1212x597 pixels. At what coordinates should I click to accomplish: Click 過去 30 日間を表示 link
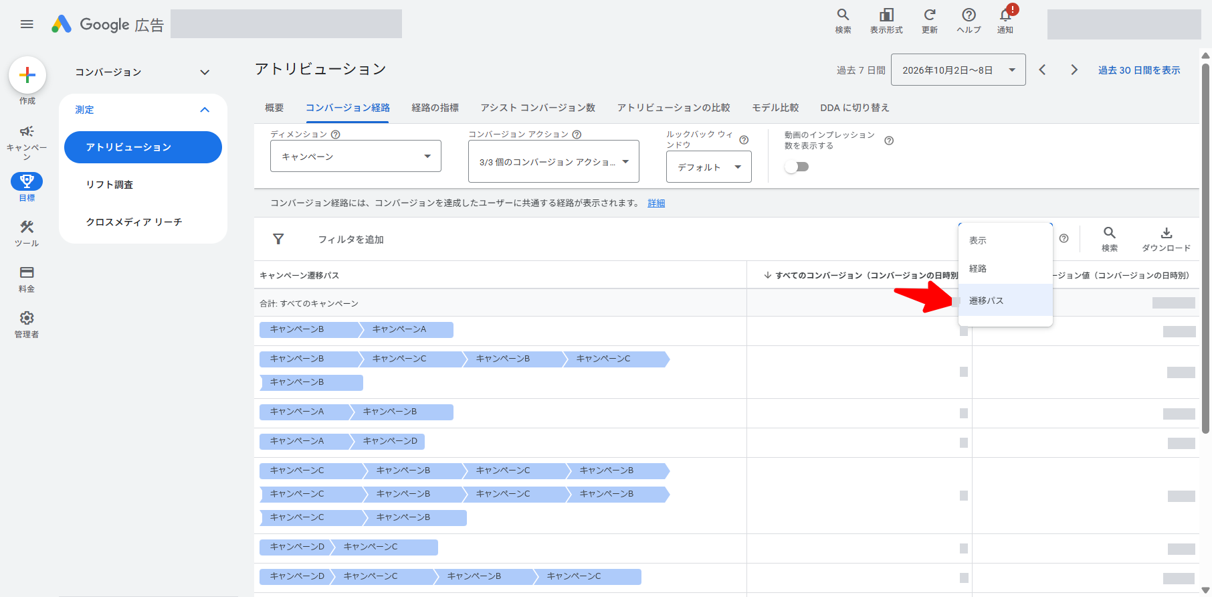click(x=1139, y=70)
